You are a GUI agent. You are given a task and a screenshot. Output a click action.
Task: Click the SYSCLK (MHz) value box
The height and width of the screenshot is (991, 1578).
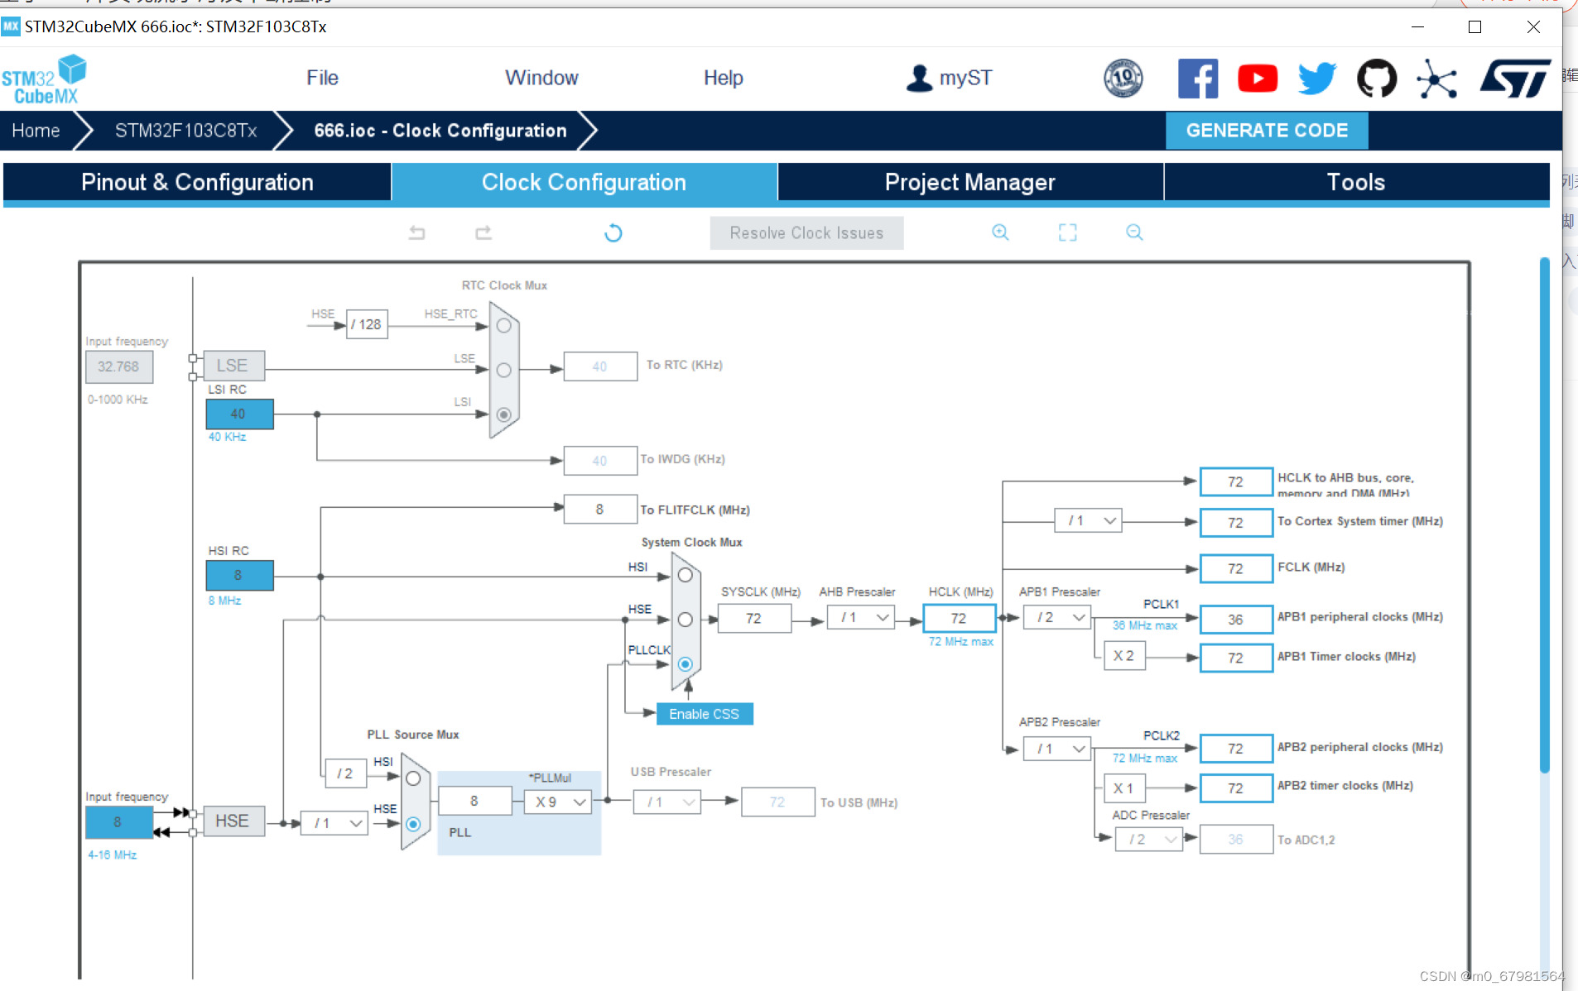pyautogui.click(x=753, y=618)
